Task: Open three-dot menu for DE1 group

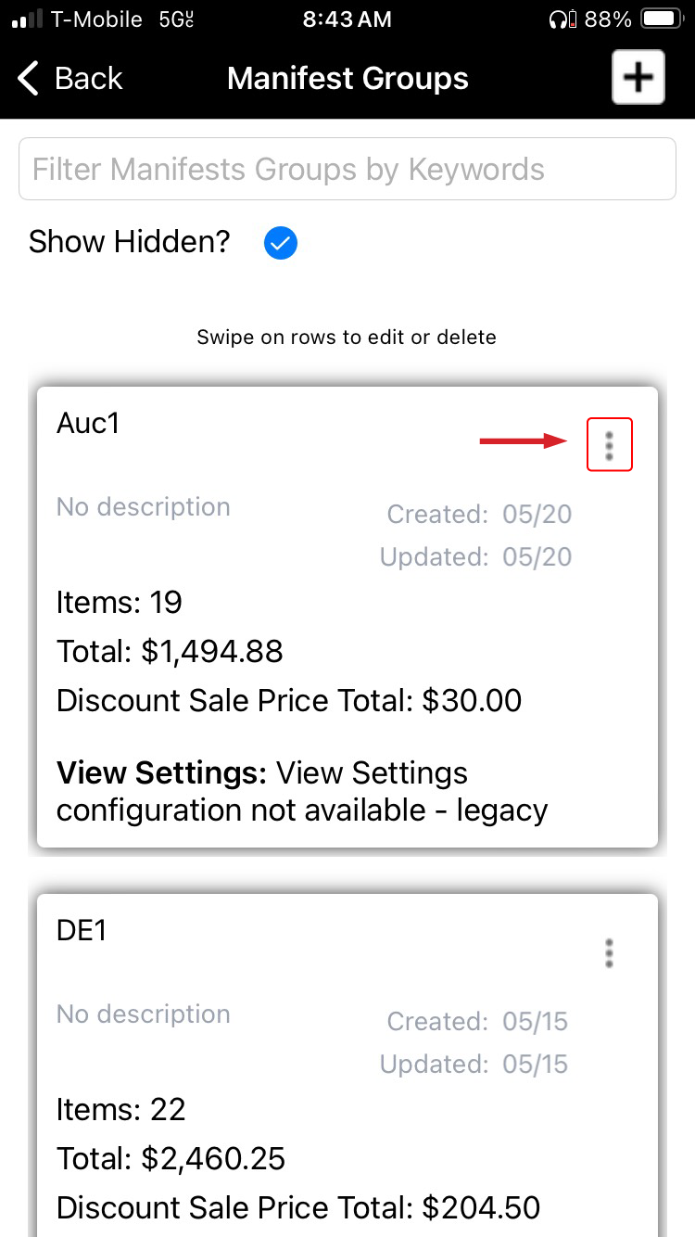Action: [x=609, y=952]
